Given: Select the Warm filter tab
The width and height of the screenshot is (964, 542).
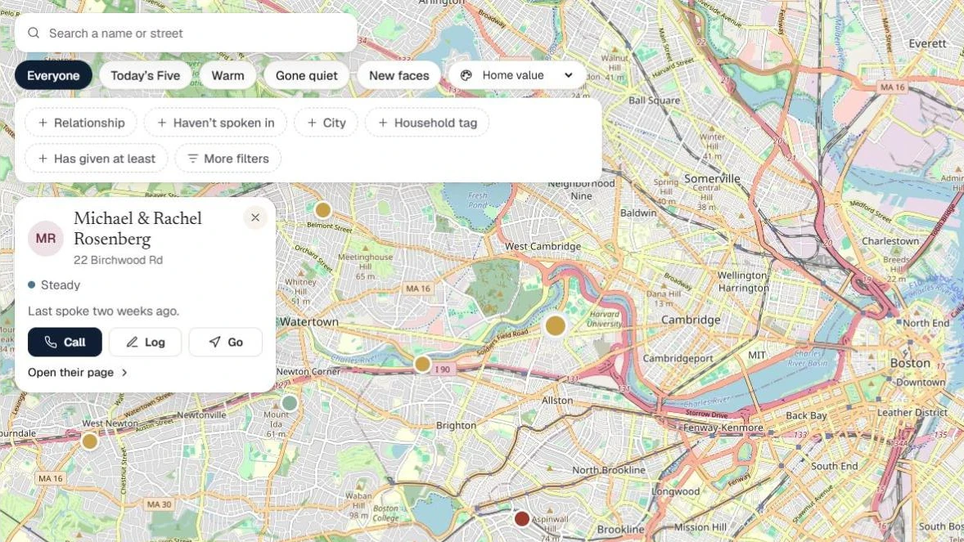Looking at the screenshot, I should click(x=227, y=75).
